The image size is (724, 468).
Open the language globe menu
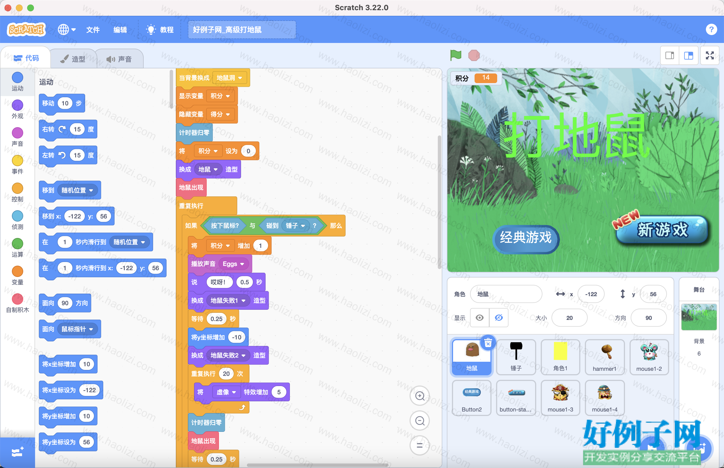pyautogui.click(x=66, y=29)
